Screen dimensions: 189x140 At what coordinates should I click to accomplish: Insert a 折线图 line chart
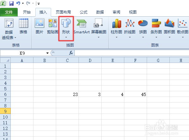130,26
